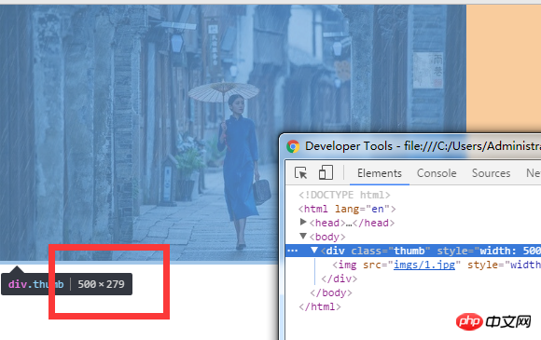The image size is (541, 340).
Task: Select the closing </body> tag line
Action: pos(331,292)
